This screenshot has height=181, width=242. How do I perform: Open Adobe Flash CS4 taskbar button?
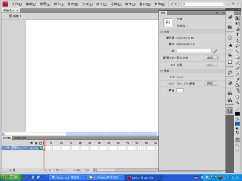[143, 178]
